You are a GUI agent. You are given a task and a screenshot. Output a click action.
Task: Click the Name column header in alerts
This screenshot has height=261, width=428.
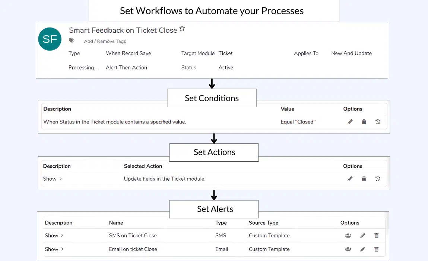click(x=116, y=223)
